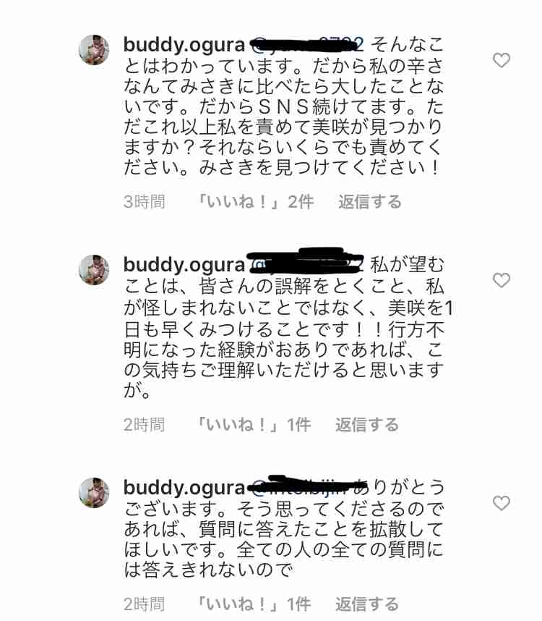Open buddy.ogura username on the そんなこと comment
This screenshot has width=542, height=621.
coord(184,45)
